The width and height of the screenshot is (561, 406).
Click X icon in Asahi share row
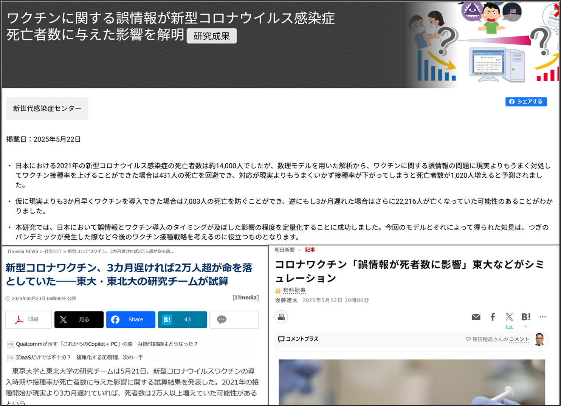coord(509,317)
